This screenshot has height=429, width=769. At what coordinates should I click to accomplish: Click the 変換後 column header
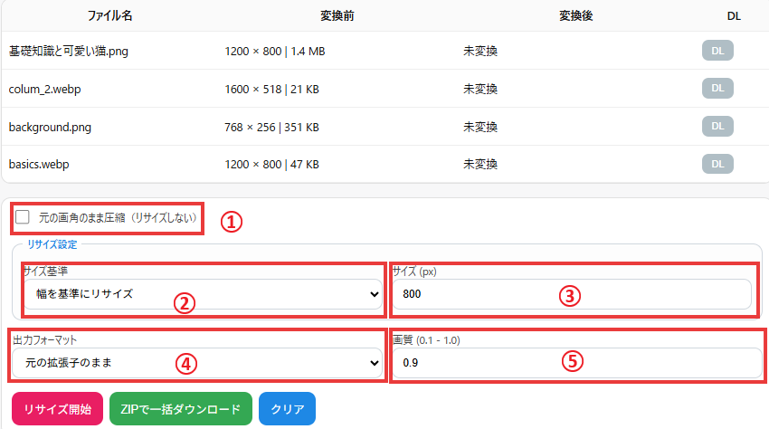point(575,16)
